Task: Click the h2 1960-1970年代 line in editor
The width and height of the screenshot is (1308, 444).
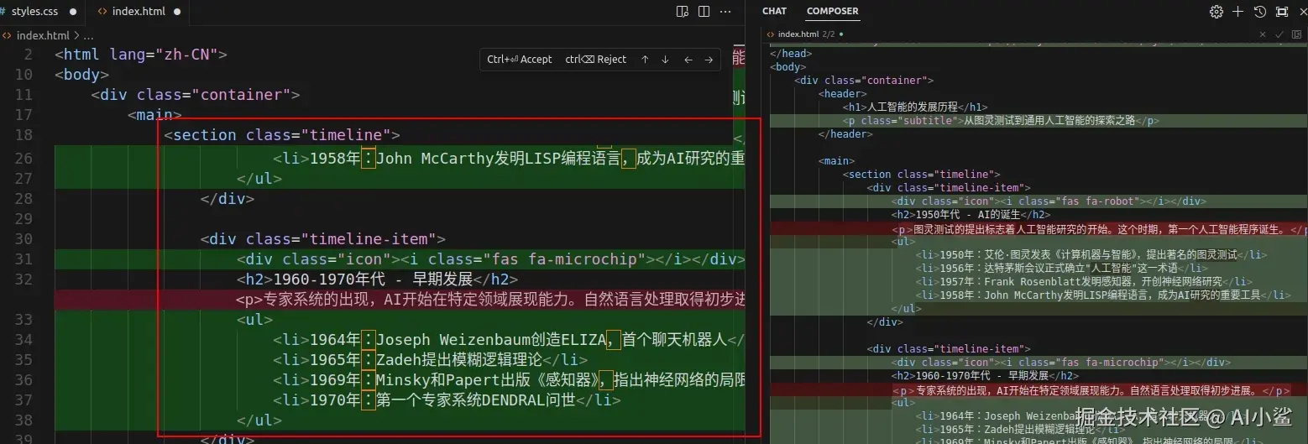Action: (x=377, y=279)
